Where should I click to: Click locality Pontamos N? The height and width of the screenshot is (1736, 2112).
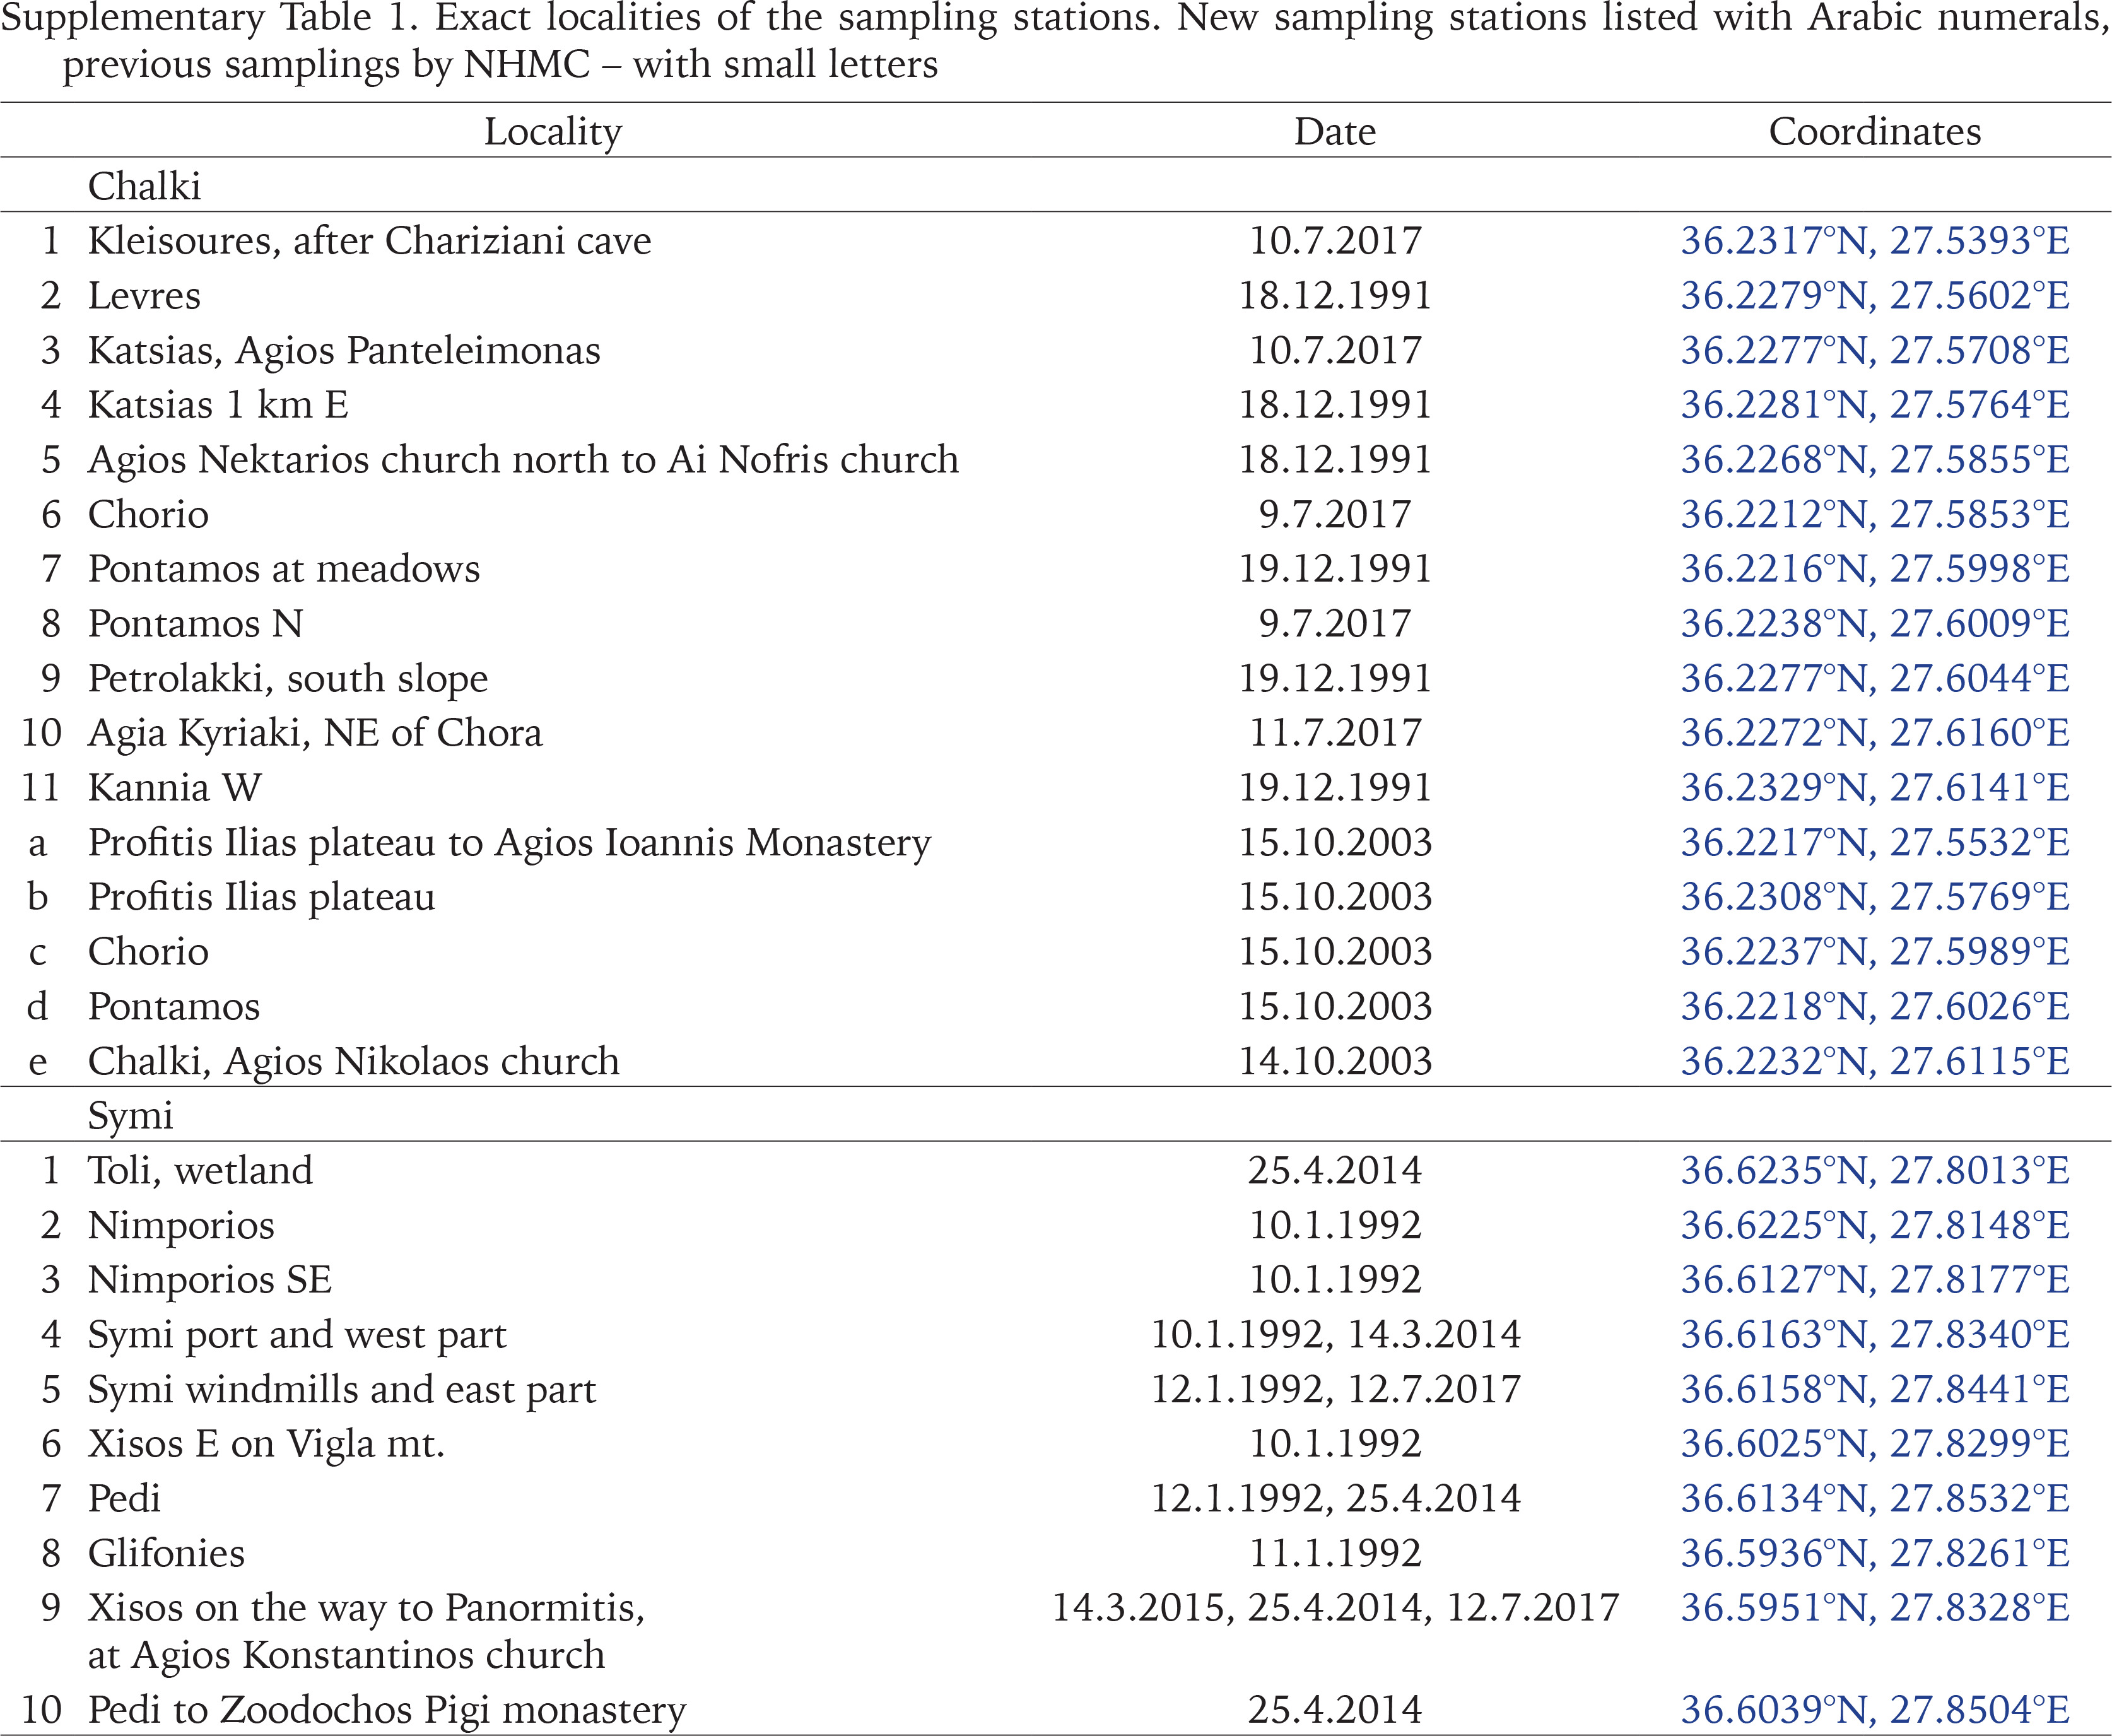pyautogui.click(x=195, y=624)
